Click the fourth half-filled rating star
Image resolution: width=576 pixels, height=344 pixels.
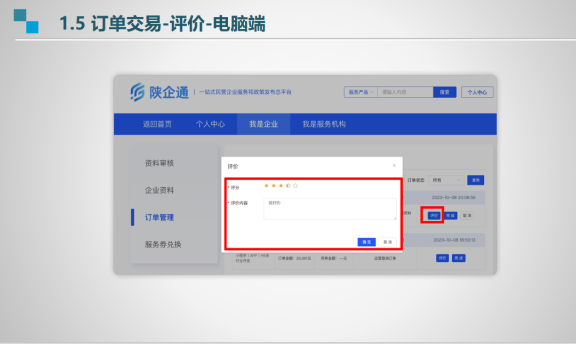(288, 186)
